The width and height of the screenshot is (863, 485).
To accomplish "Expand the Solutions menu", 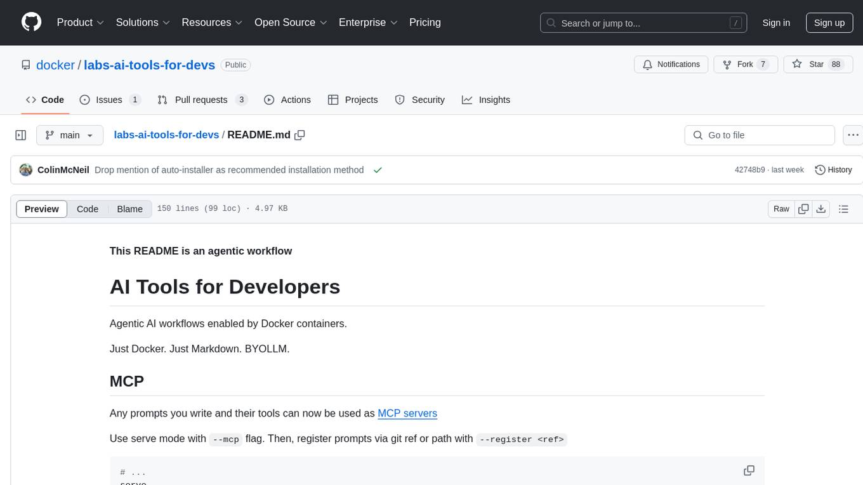I will pyautogui.click(x=143, y=22).
